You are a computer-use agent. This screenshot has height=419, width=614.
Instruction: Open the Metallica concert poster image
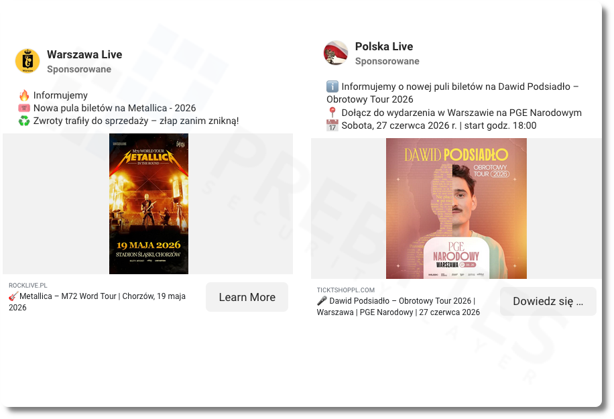(149, 204)
